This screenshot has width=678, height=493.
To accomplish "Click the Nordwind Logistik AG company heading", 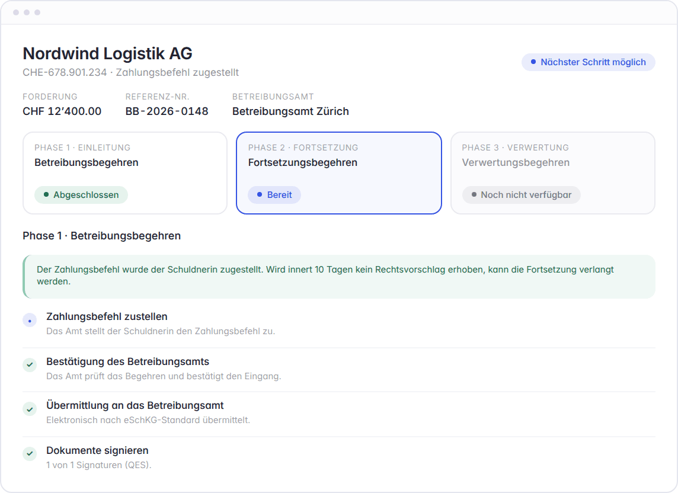I will [108, 53].
